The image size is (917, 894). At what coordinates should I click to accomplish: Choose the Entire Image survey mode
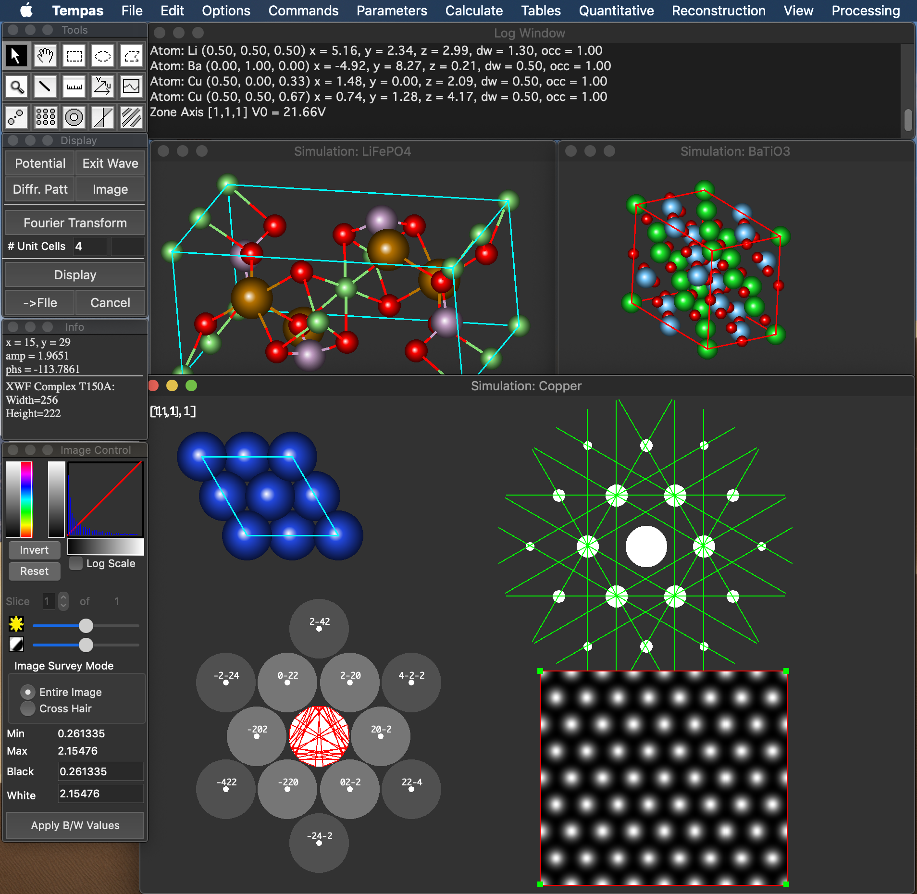pos(28,692)
